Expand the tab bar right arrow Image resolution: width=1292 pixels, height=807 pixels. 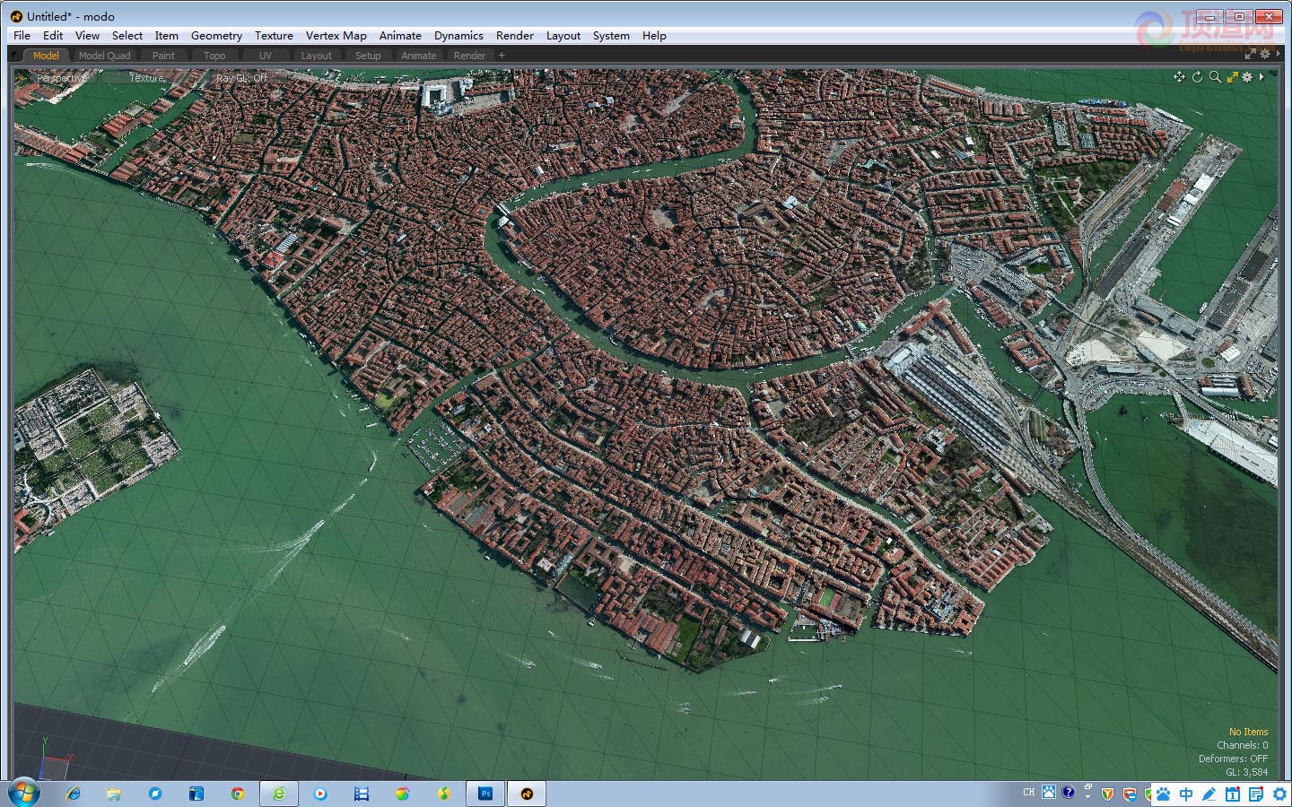1279,55
